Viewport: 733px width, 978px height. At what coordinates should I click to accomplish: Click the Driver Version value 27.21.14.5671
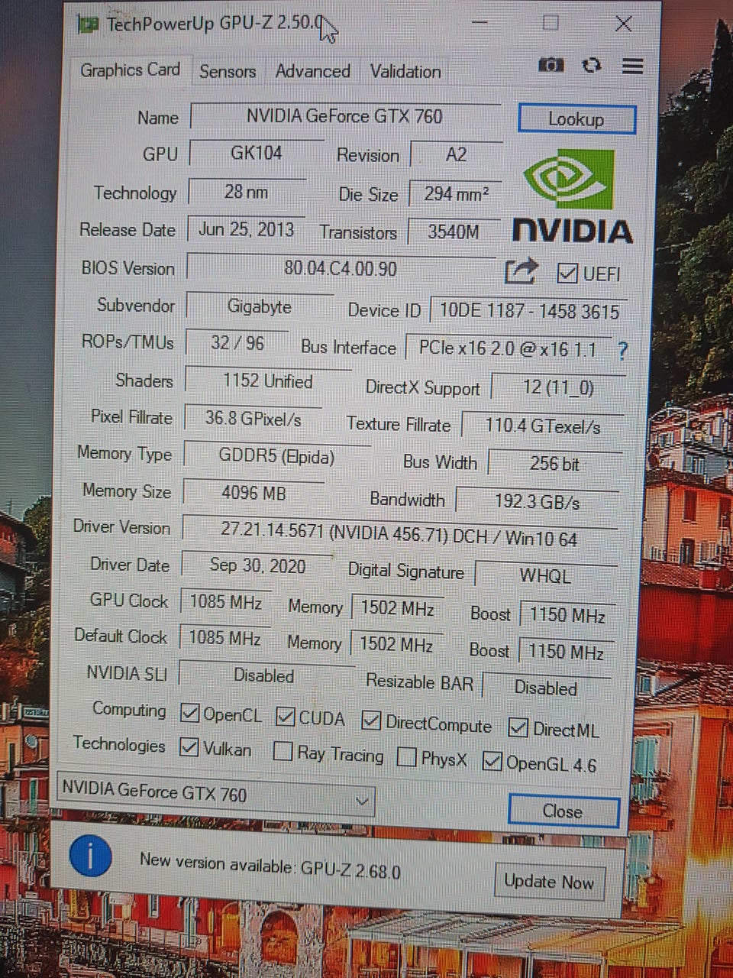tap(399, 535)
